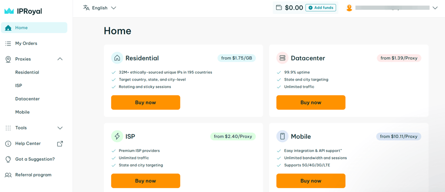Click the Mobile card title

301,137
